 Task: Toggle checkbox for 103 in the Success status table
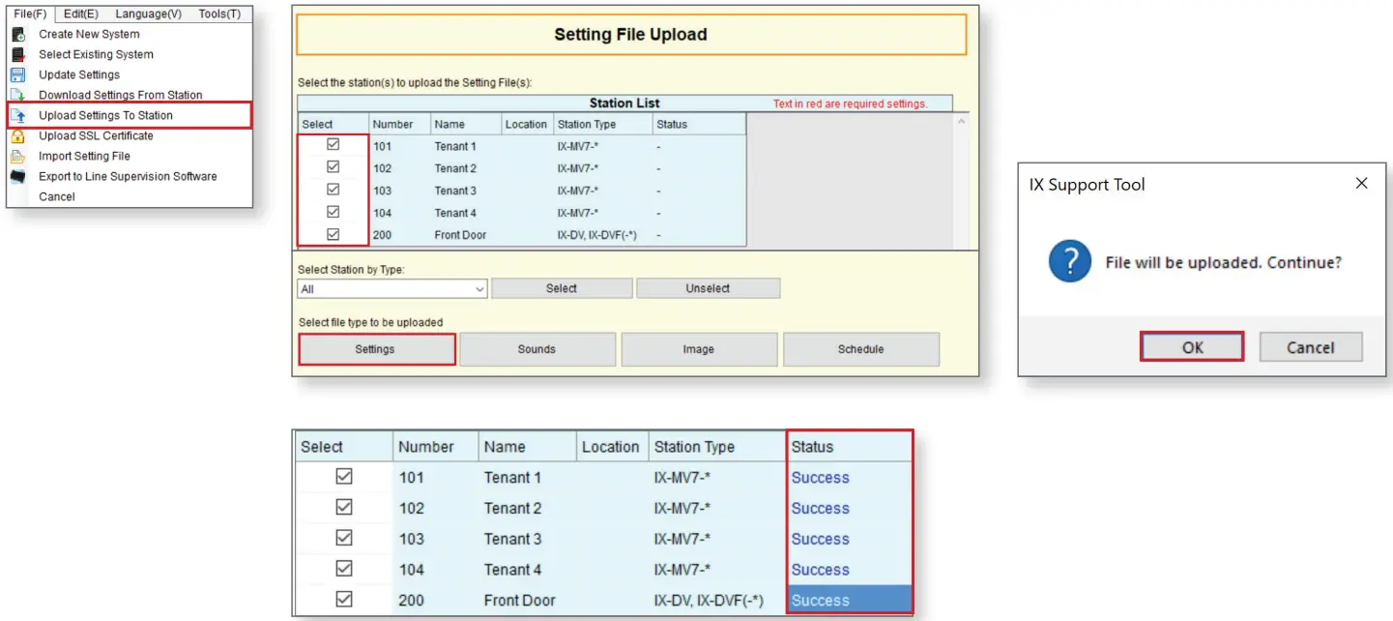(x=344, y=539)
